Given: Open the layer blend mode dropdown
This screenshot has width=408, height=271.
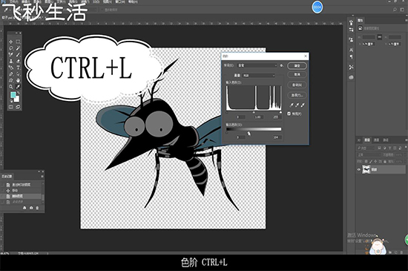Looking at the screenshot, I should pos(369,154).
